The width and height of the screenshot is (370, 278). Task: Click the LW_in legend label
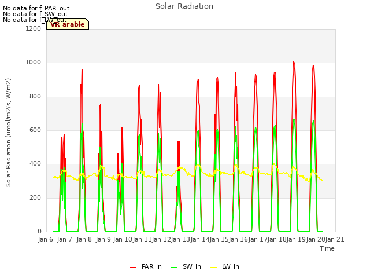[x=230, y=266]
